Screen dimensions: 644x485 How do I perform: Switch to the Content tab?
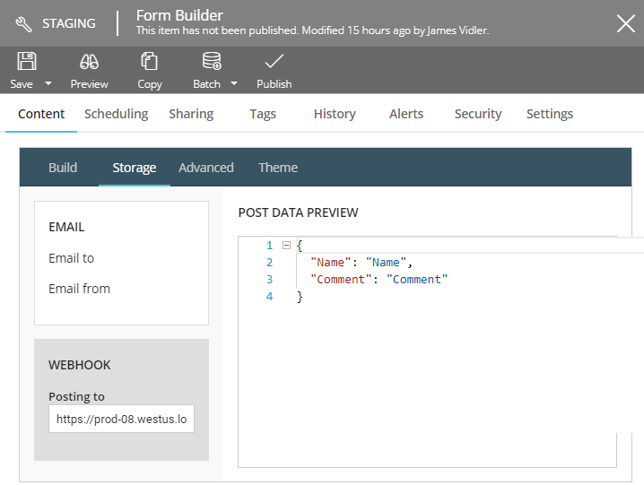(x=41, y=114)
